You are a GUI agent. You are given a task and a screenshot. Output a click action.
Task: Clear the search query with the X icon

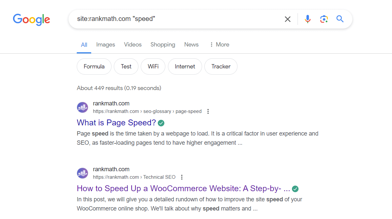287,19
